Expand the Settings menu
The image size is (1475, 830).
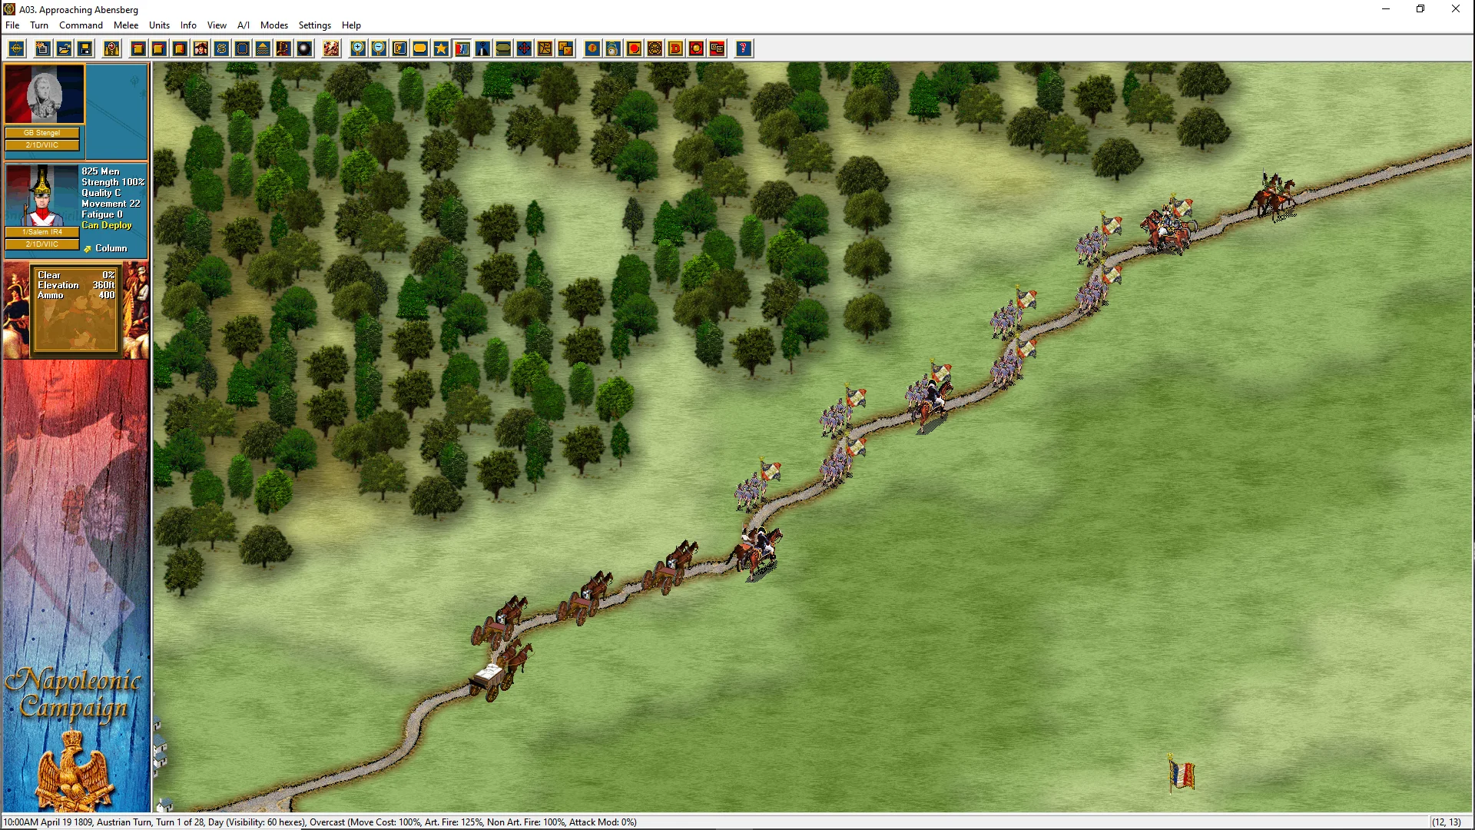pos(314,25)
